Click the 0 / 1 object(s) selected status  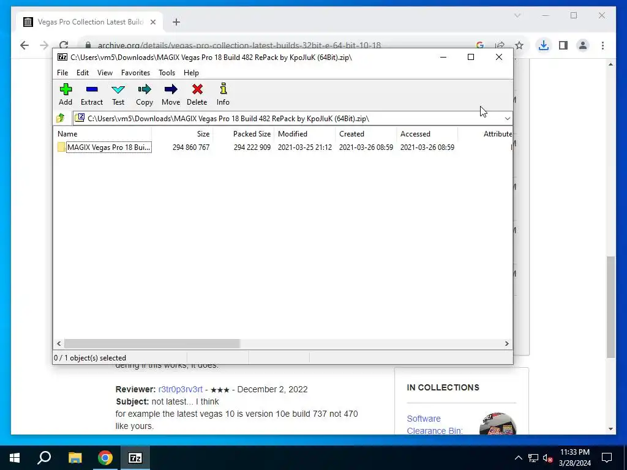point(90,357)
